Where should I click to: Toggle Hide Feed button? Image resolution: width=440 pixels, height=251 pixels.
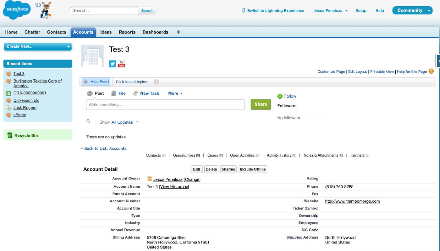pos(96,82)
